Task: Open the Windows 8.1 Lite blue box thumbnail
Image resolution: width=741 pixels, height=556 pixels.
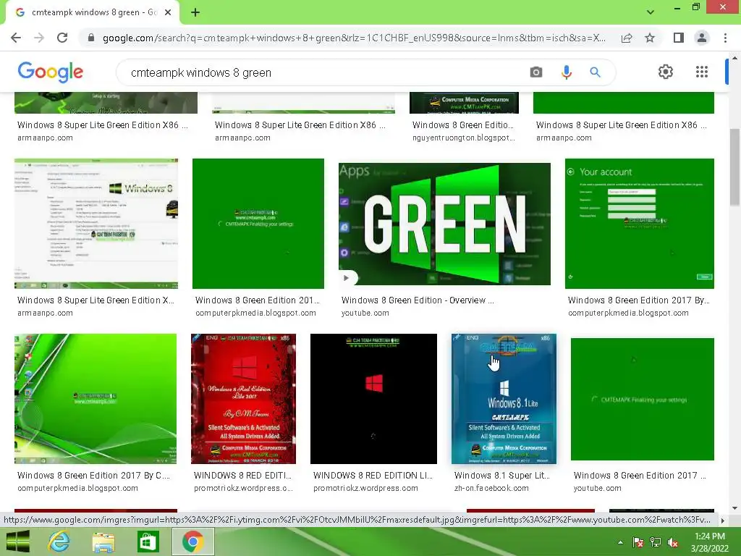Action: (x=504, y=399)
